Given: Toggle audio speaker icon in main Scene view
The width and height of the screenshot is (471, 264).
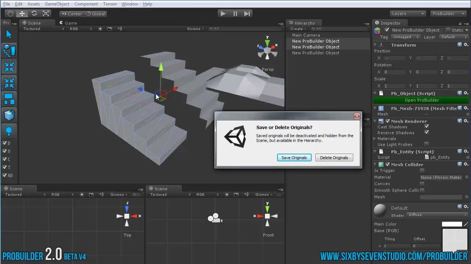Looking at the screenshot, I should 120,29.
